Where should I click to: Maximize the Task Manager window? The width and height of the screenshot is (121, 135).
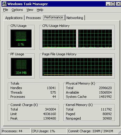pos(113,4)
